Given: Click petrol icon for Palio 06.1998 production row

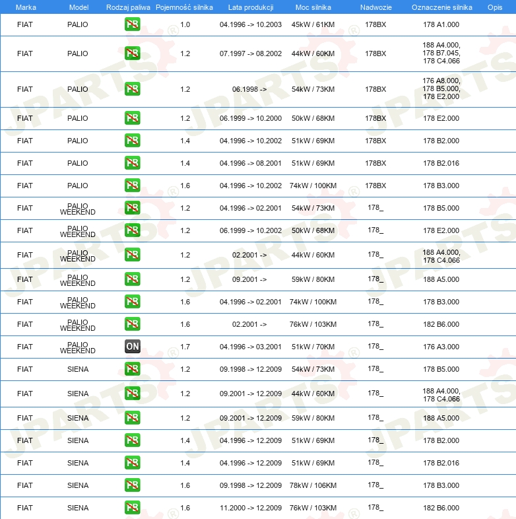Looking at the screenshot, I should pyautogui.click(x=132, y=89).
